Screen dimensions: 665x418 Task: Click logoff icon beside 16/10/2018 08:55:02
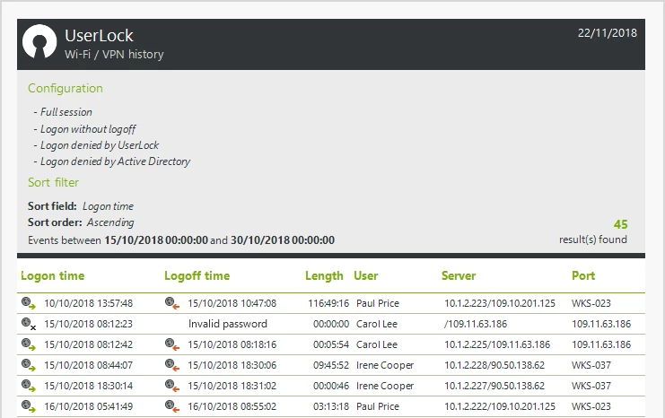pyautogui.click(x=171, y=407)
